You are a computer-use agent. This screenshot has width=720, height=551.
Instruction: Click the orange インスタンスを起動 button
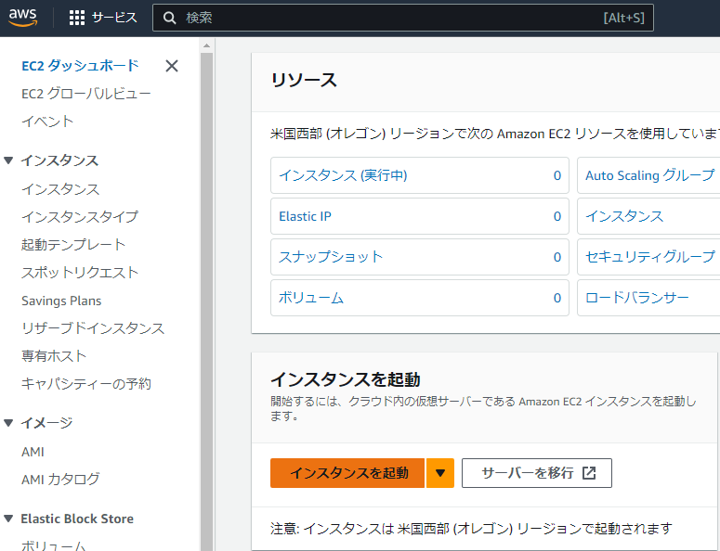pos(347,473)
